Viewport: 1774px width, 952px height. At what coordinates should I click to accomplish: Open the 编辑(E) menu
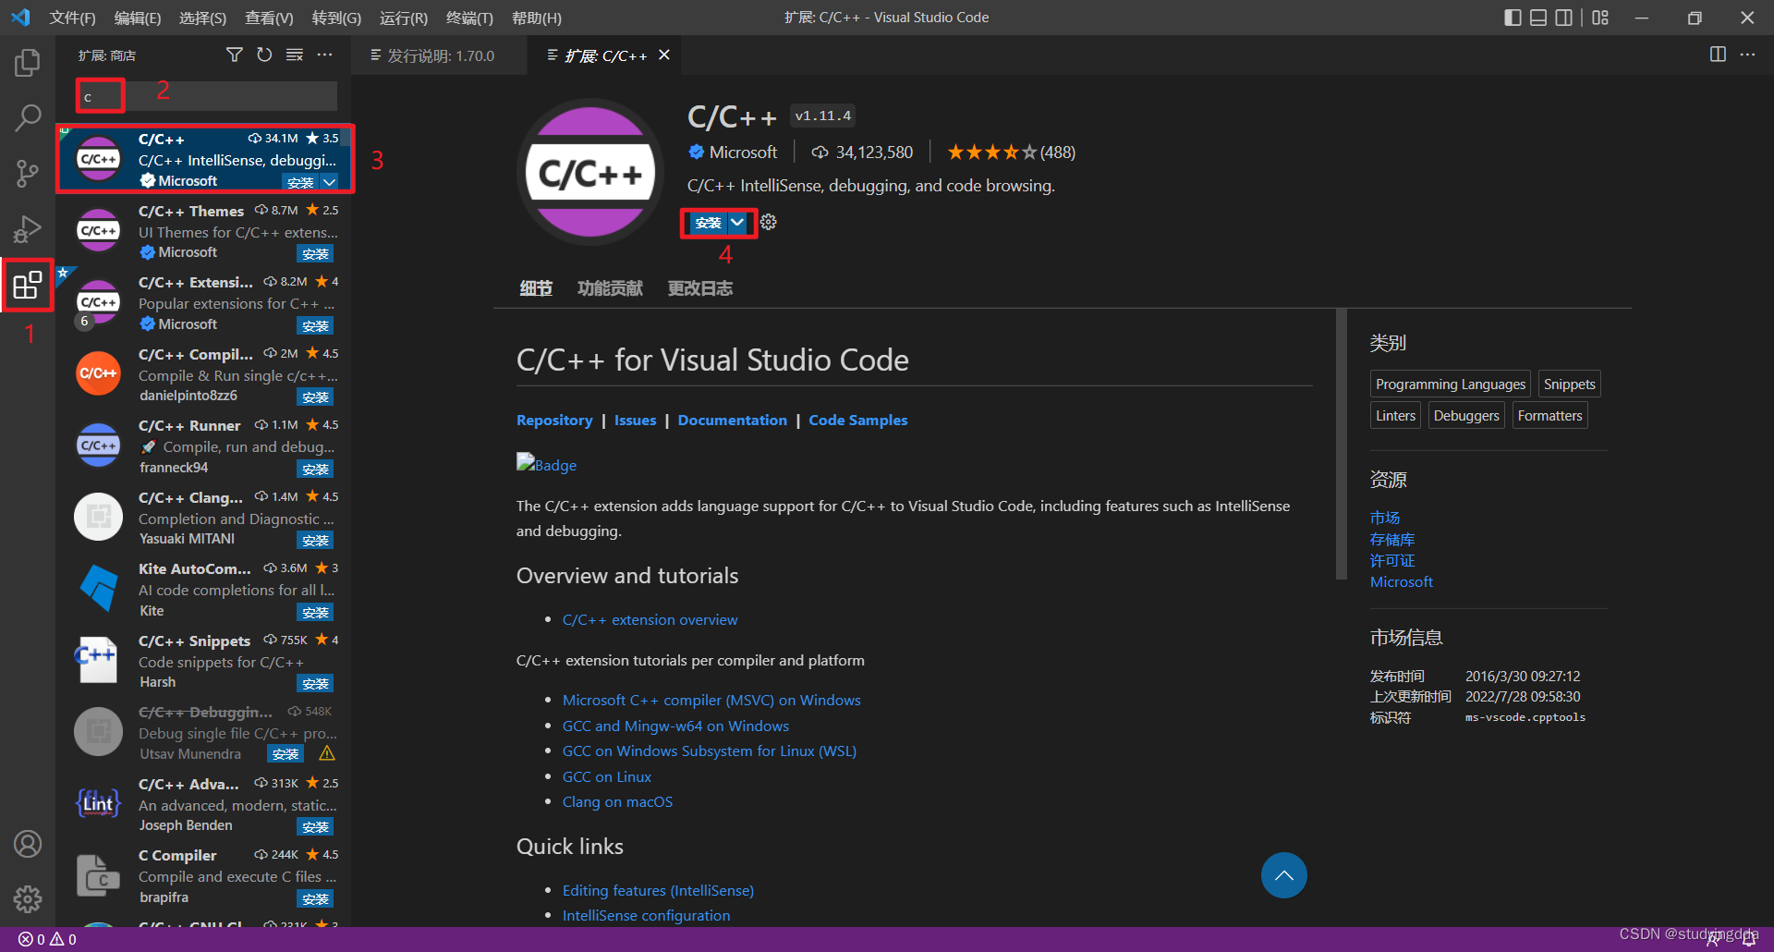(x=137, y=18)
